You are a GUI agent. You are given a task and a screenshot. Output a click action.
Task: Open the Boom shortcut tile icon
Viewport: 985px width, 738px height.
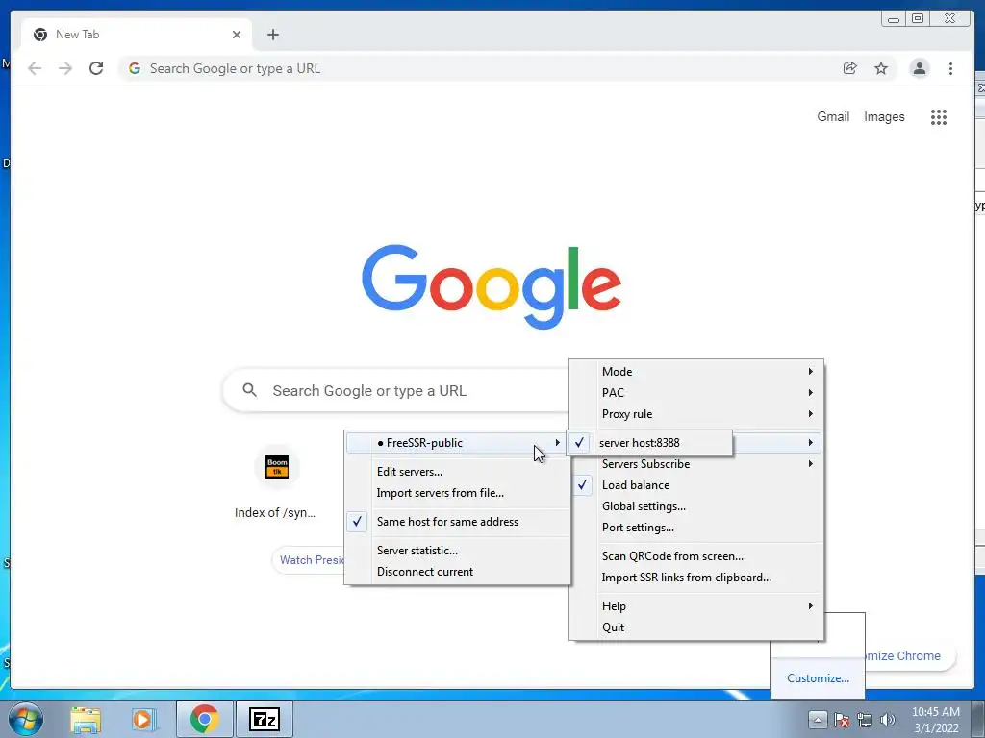click(x=277, y=467)
